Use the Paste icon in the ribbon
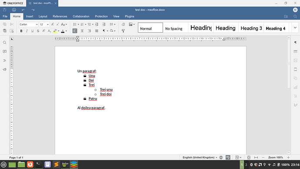Viewport: 300px width, 169px height. 5,31
